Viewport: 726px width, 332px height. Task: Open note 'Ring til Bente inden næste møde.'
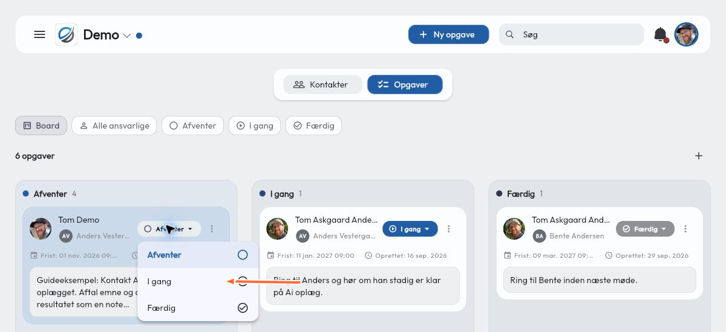(599, 280)
